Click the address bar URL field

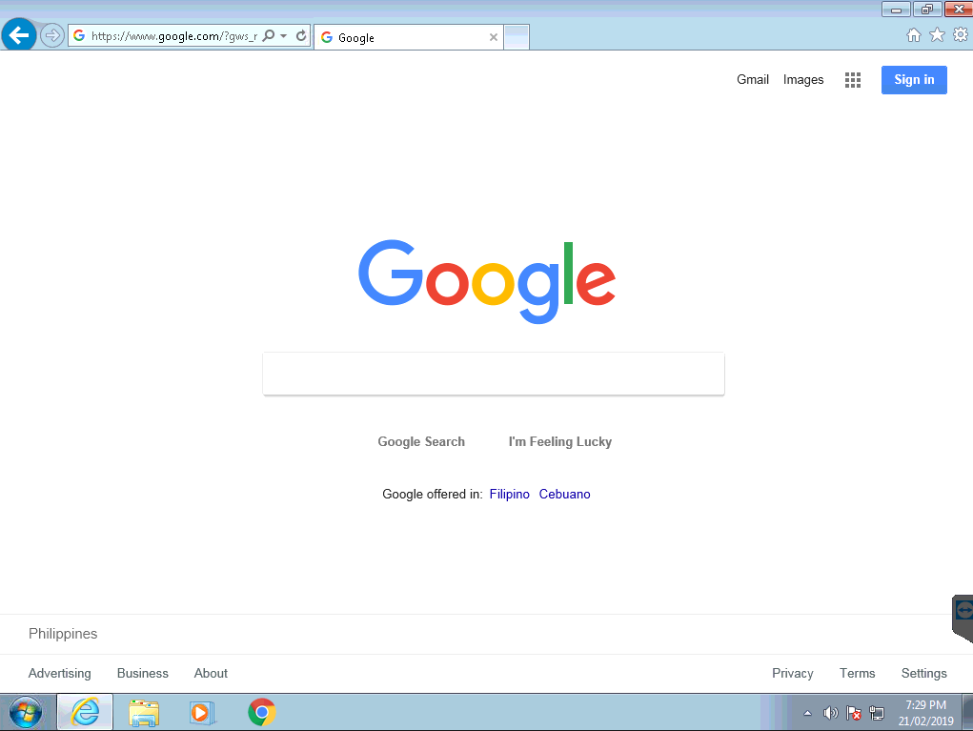tap(173, 36)
